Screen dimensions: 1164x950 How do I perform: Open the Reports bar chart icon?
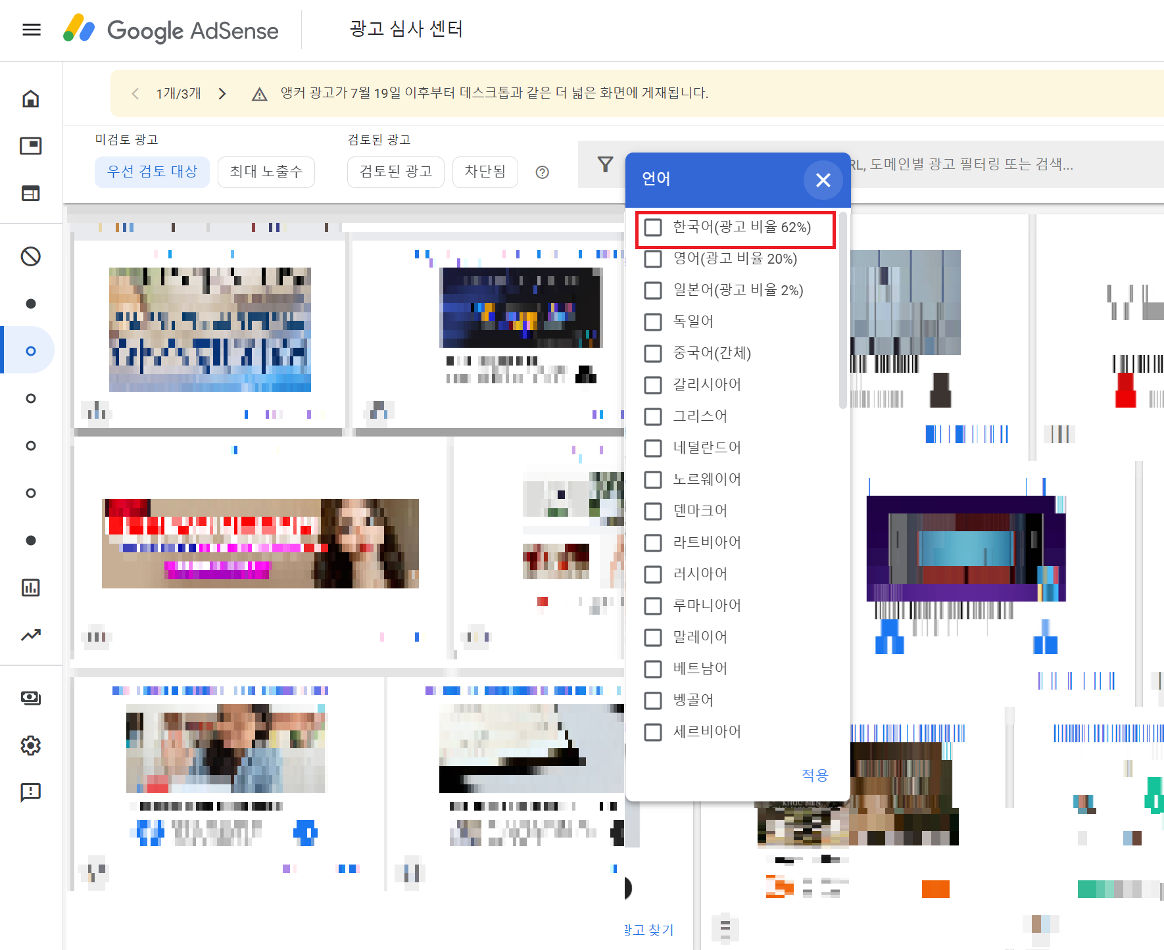31,588
